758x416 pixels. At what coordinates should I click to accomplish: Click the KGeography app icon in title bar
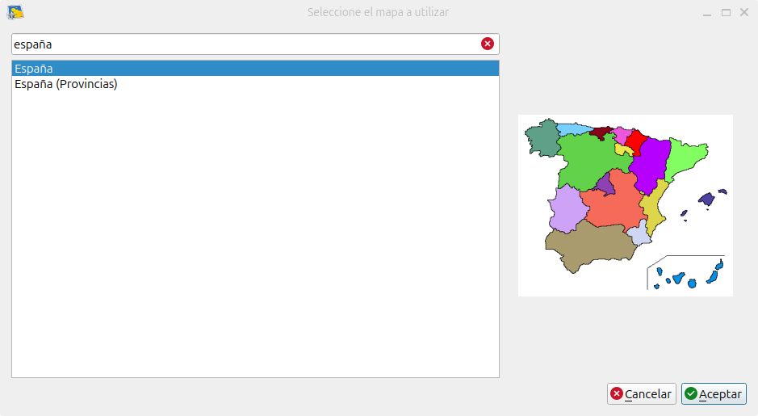[15, 12]
